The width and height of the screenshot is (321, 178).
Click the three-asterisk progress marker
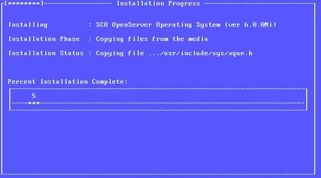34,103
